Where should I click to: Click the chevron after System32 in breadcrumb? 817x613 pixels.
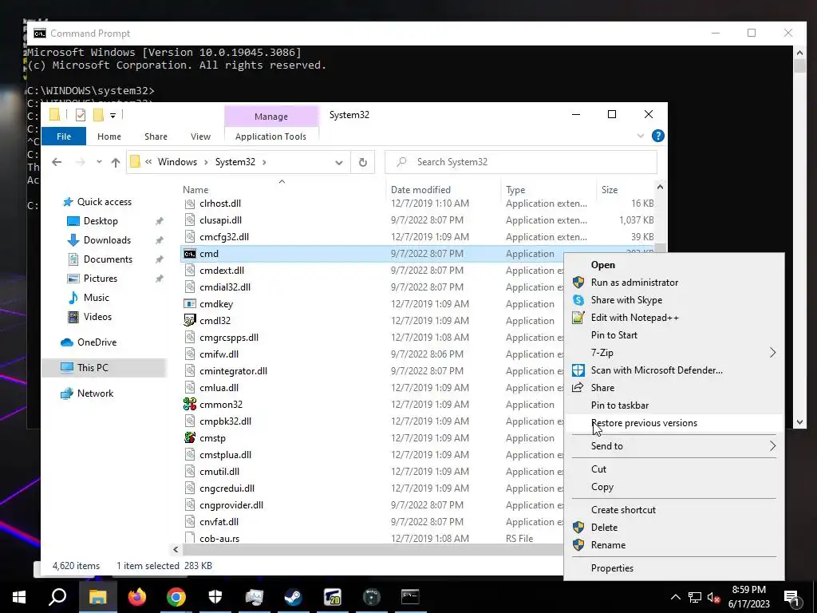[264, 162]
